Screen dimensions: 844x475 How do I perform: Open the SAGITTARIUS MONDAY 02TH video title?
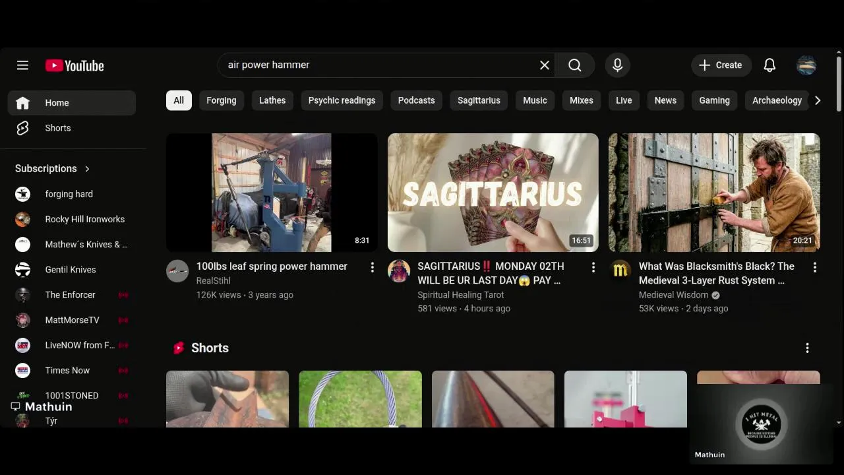pyautogui.click(x=491, y=273)
